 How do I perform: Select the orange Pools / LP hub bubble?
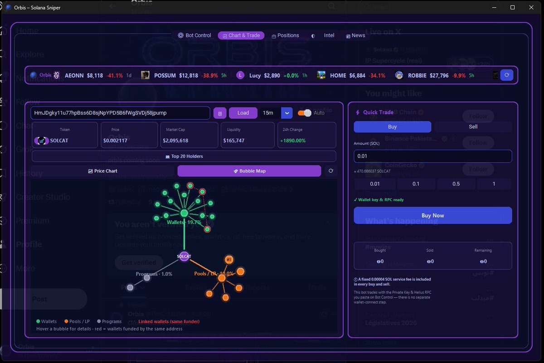pyautogui.click(x=222, y=278)
